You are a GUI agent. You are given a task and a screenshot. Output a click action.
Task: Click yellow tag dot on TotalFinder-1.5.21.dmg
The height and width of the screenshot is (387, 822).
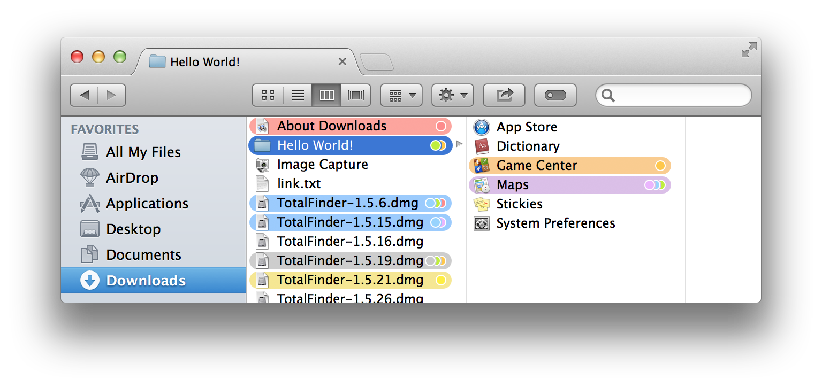[441, 280]
